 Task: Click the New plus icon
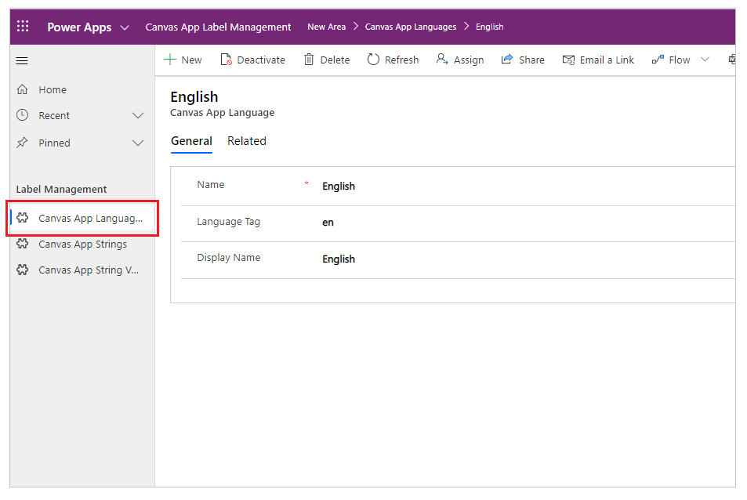pos(170,60)
